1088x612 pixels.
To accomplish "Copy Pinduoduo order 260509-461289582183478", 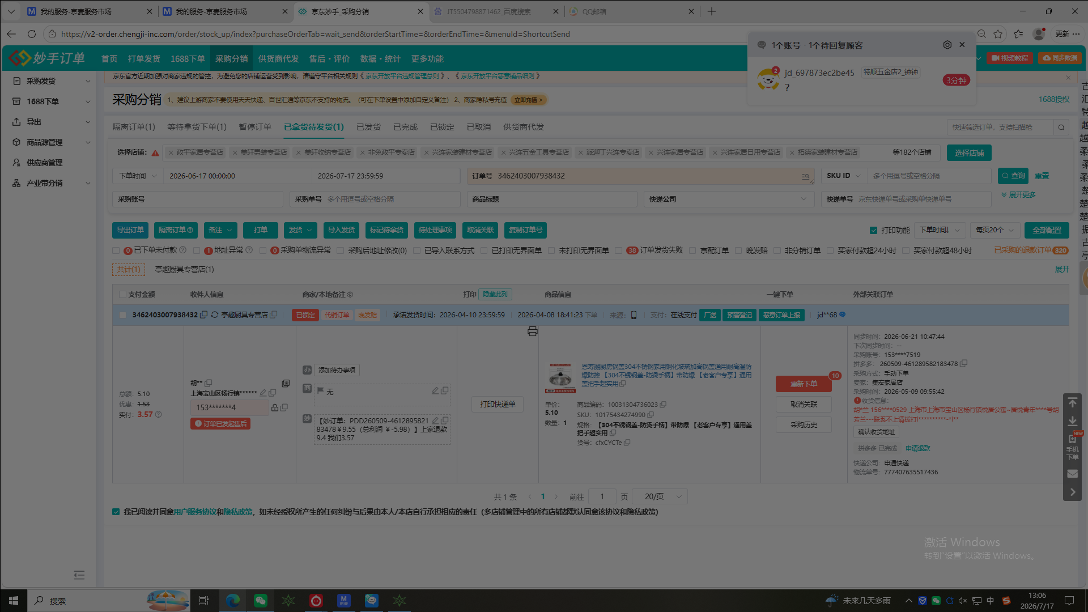I will [x=963, y=364].
